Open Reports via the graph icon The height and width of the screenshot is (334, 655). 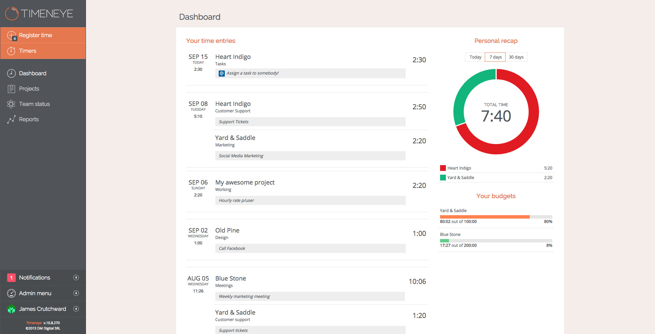[x=11, y=119]
